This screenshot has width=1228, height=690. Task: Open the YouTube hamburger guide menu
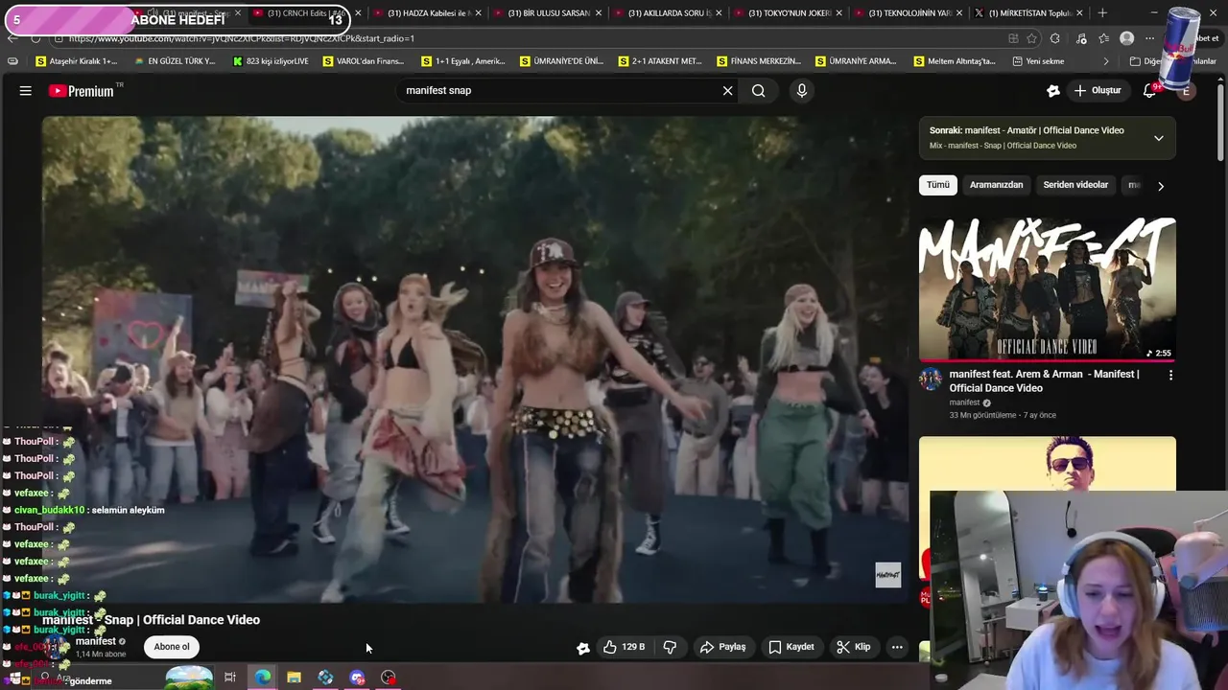(x=26, y=91)
